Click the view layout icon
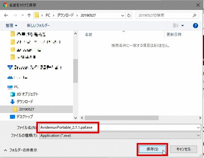The height and width of the screenshot is (158, 204). tap(176, 25)
